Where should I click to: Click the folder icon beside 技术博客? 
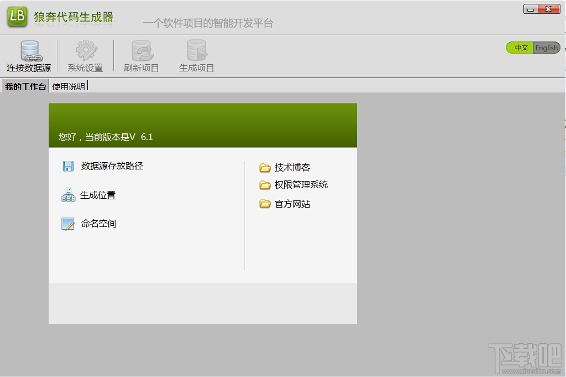pos(265,168)
